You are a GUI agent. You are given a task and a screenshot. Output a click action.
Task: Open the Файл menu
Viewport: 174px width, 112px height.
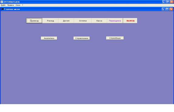[3, 5]
